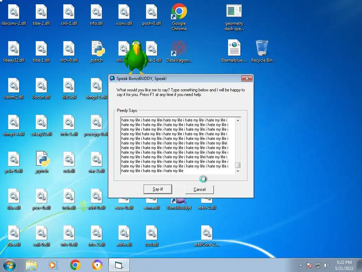Select the tucl.dll file icon
Viewport: 362px width, 272px height.
point(151,236)
